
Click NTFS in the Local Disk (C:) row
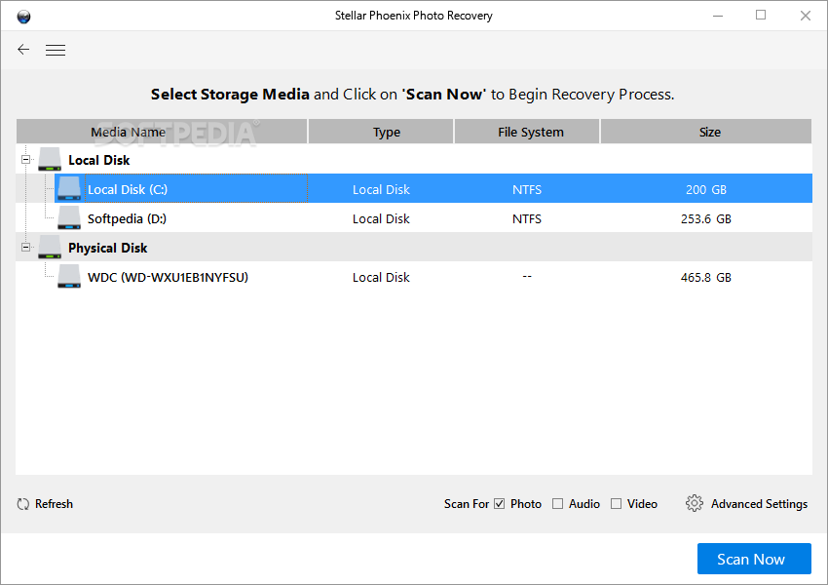(527, 190)
